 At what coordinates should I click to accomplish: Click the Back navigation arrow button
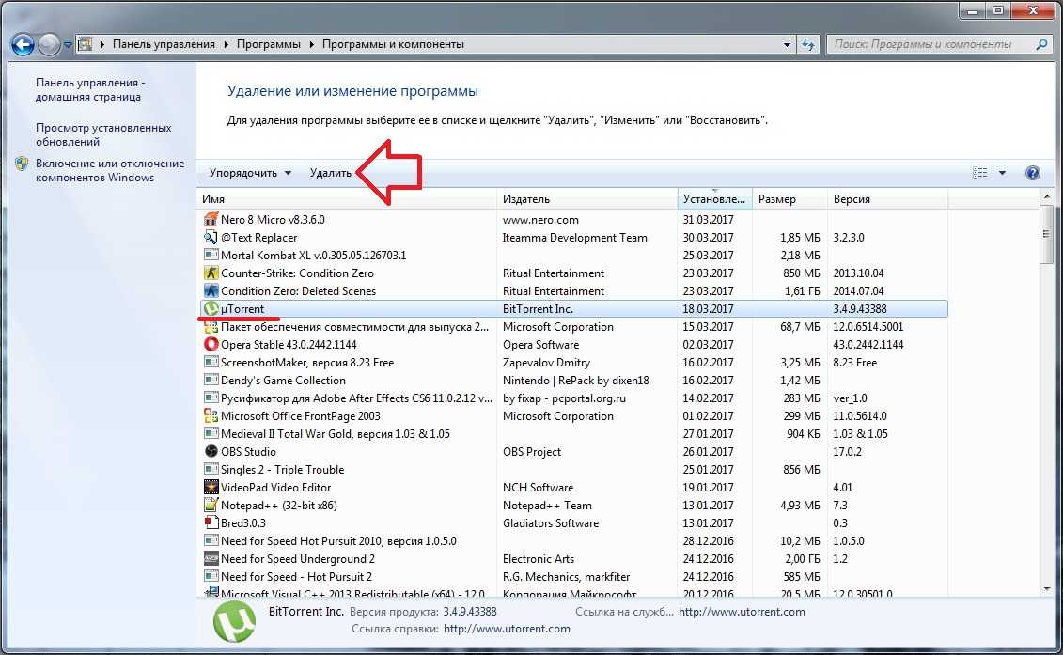(23, 45)
